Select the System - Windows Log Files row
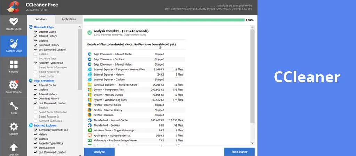Screen dimensions: 356x156 pyautogui.click(x=136, y=100)
